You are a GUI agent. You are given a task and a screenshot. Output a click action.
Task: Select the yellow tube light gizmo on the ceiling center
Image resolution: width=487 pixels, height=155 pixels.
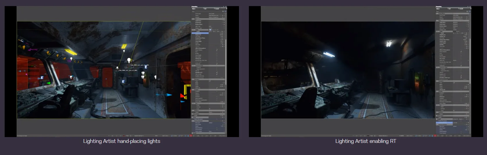[124, 46]
